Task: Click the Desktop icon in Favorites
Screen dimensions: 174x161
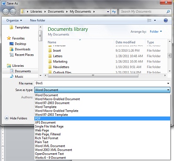Action: (x=11, y=44)
